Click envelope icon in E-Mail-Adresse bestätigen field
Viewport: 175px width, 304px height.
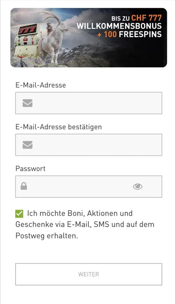pyautogui.click(x=27, y=145)
